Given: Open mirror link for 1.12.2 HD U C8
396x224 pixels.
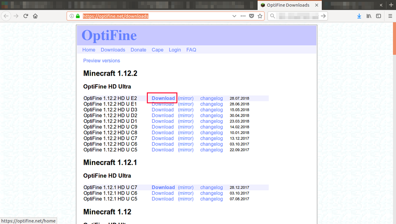Looking at the screenshot, I should (186, 132).
